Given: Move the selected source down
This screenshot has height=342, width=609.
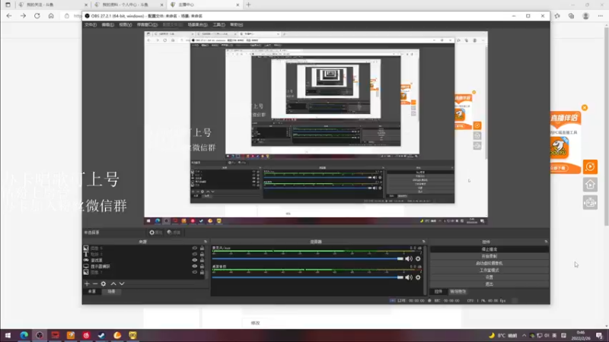Looking at the screenshot, I should click(122, 283).
